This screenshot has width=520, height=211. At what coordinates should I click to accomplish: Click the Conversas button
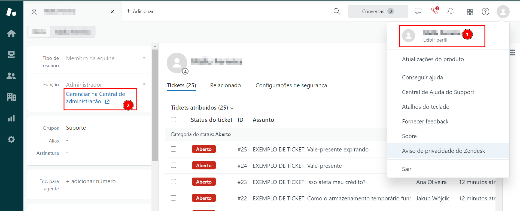click(x=378, y=11)
